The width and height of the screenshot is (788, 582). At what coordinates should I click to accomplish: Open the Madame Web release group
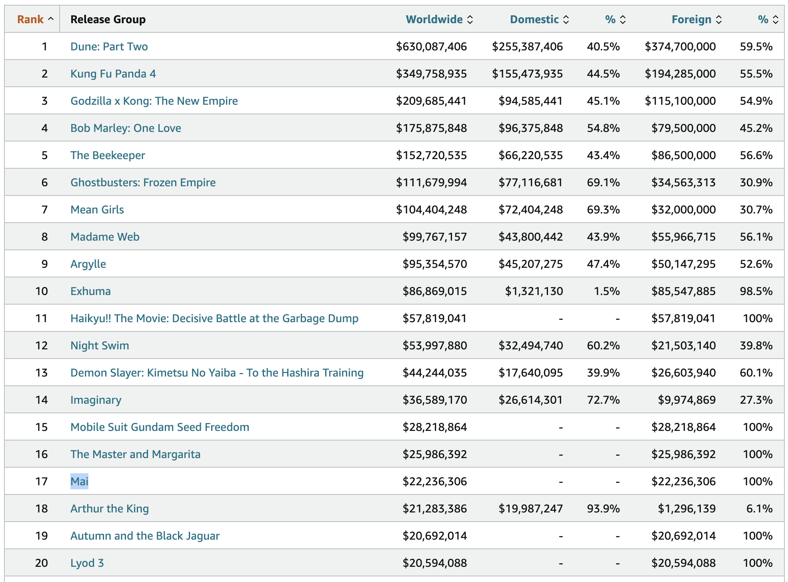click(105, 237)
